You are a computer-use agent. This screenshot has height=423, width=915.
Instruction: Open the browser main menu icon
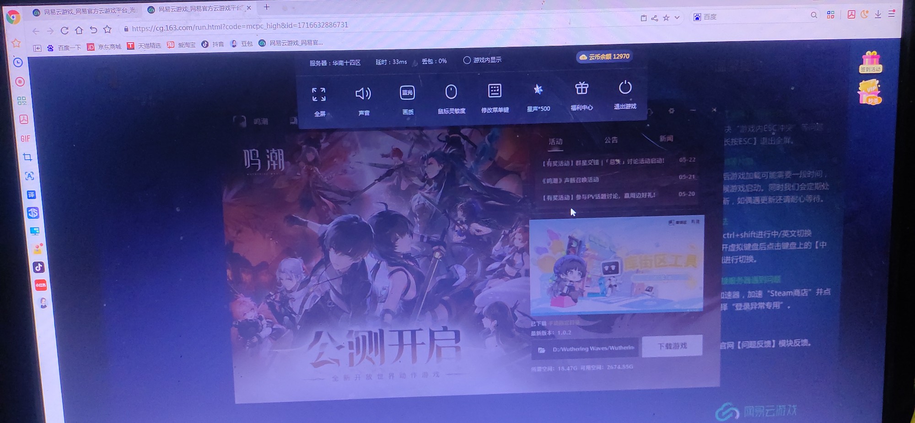[x=892, y=14]
